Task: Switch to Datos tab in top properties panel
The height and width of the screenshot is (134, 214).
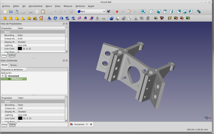Action: pos(12,55)
